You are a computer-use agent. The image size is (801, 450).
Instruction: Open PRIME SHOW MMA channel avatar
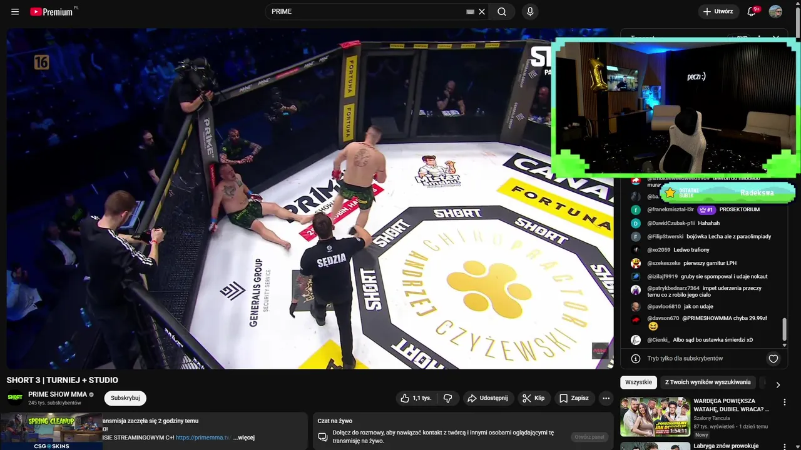click(x=15, y=397)
